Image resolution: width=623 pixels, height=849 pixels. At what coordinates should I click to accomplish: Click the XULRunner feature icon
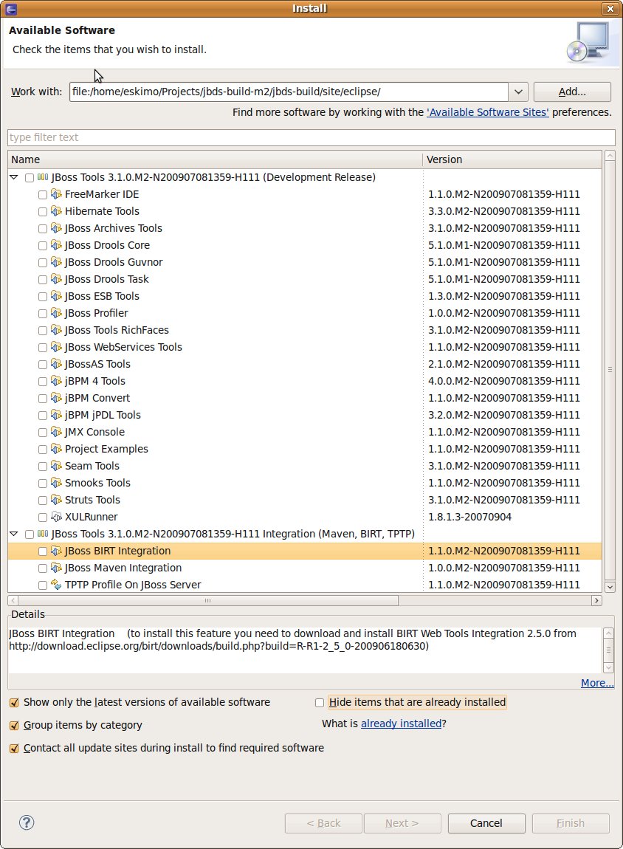click(x=56, y=516)
